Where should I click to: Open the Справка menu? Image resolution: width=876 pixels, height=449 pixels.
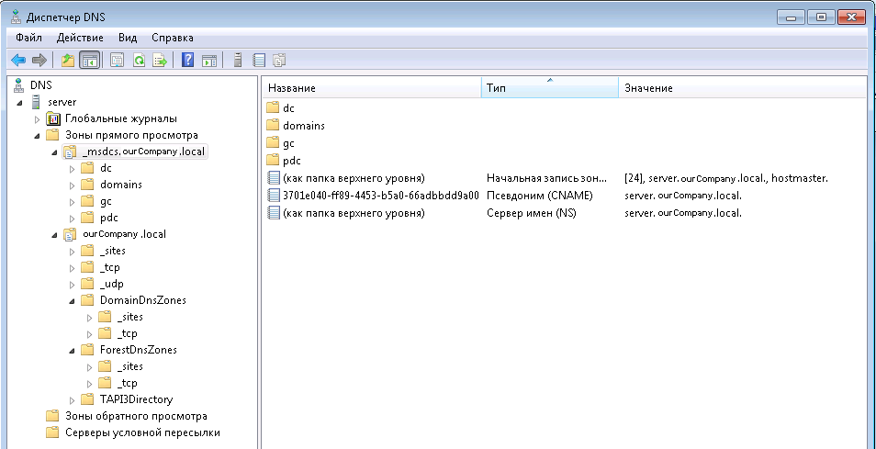(x=172, y=38)
